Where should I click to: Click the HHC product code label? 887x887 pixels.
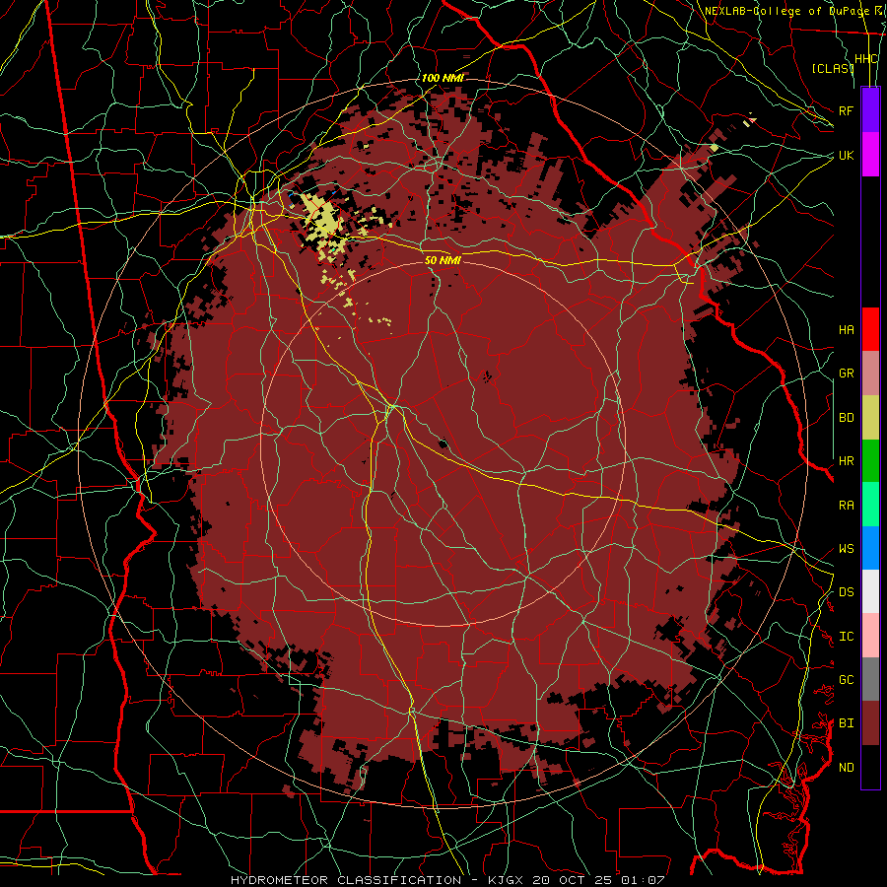click(865, 59)
